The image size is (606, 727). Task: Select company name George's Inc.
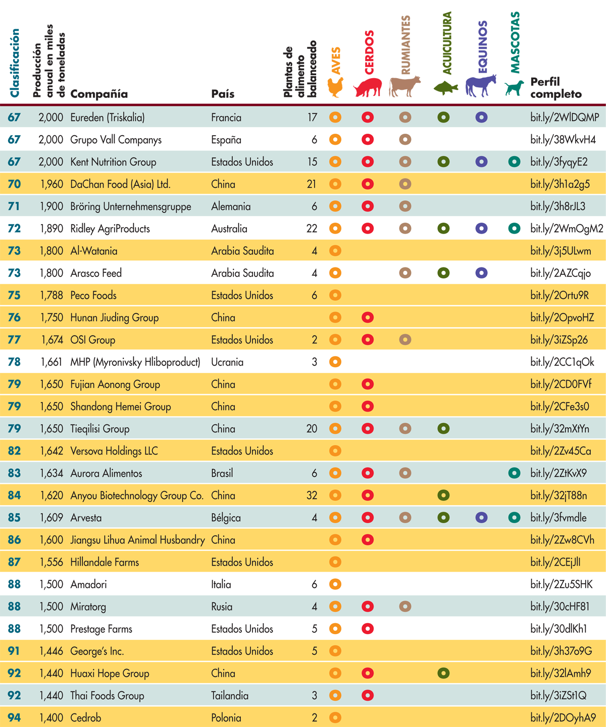(97, 651)
